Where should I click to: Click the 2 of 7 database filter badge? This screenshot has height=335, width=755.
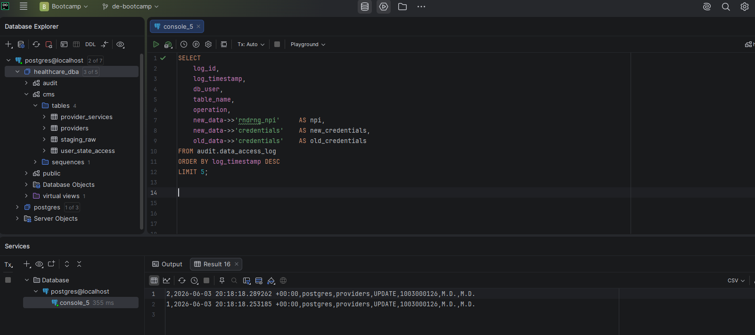point(95,61)
